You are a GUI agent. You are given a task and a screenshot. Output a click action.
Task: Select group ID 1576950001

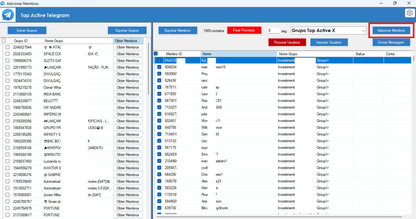22,195
